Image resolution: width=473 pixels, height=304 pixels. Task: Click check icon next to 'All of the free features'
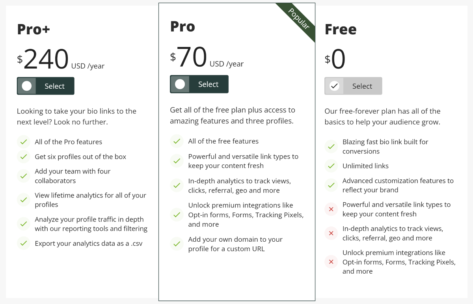coord(177,141)
